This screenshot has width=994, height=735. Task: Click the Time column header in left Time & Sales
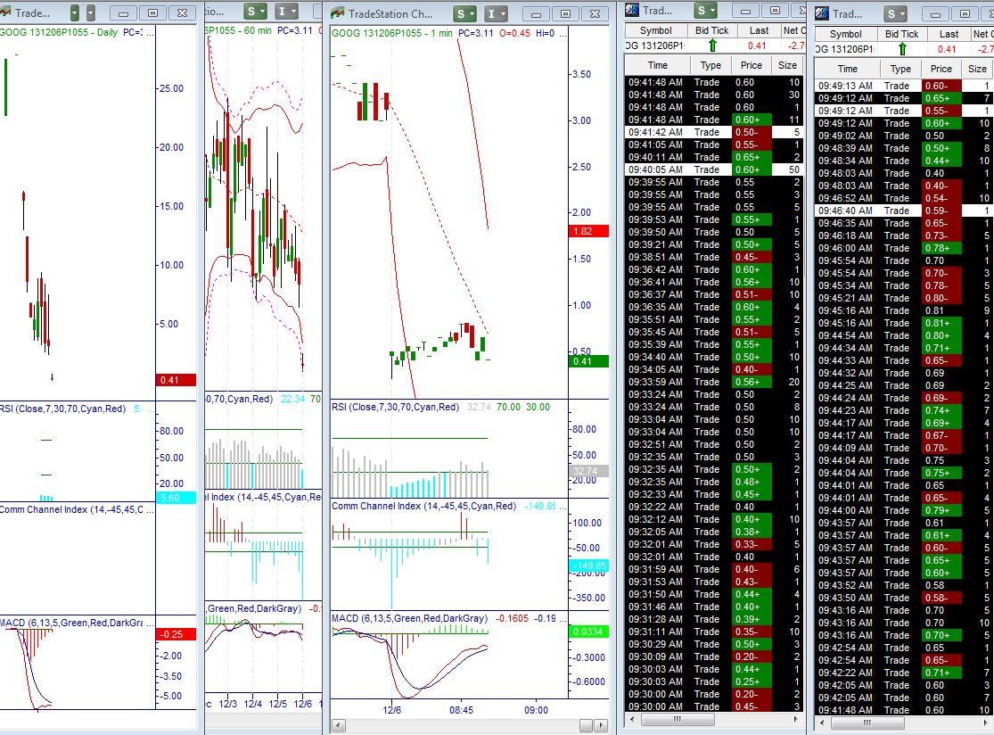657,65
